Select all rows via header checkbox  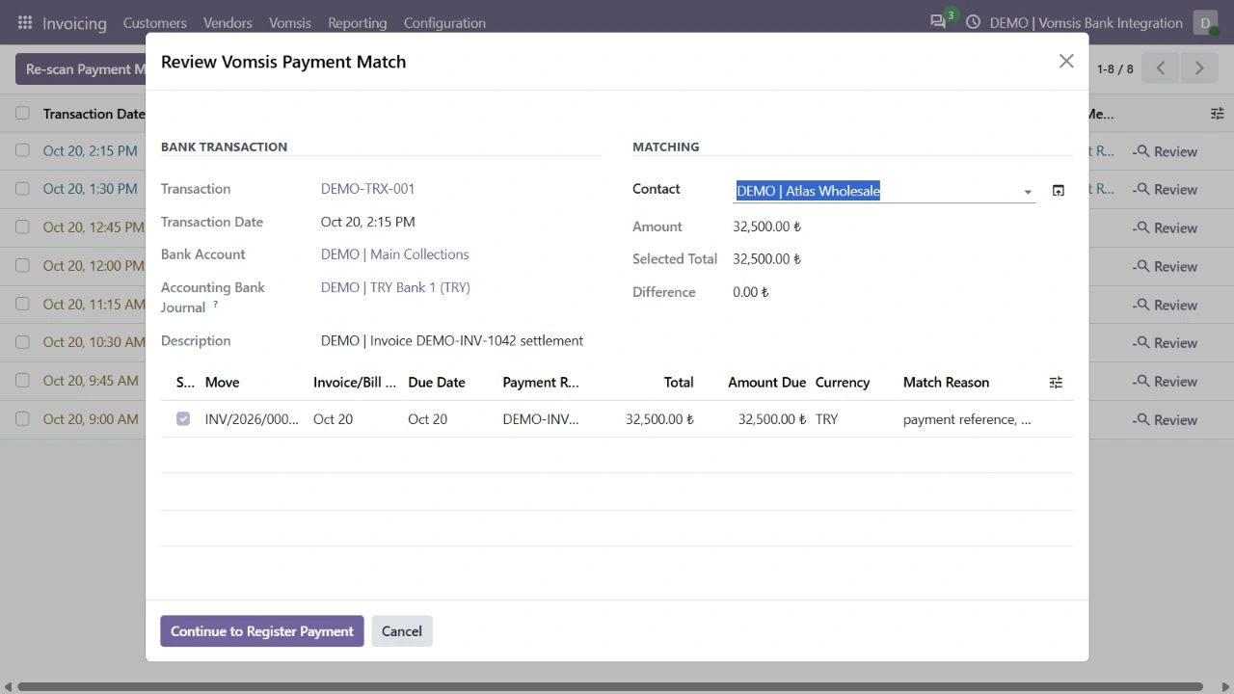(22, 114)
